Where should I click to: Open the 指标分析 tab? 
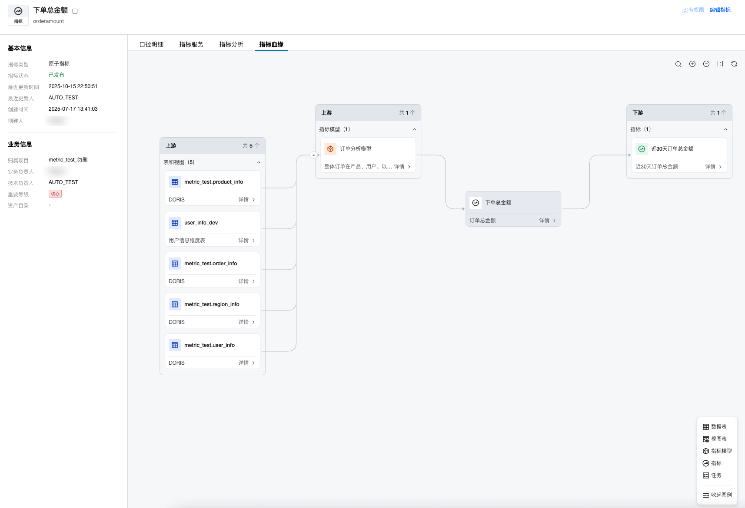[231, 44]
